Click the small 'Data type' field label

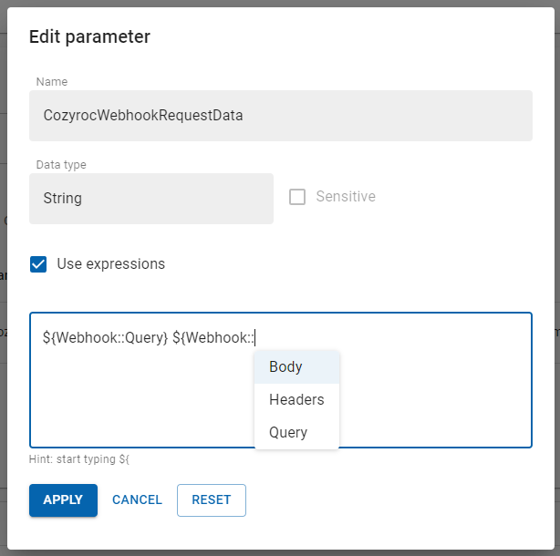click(x=61, y=165)
